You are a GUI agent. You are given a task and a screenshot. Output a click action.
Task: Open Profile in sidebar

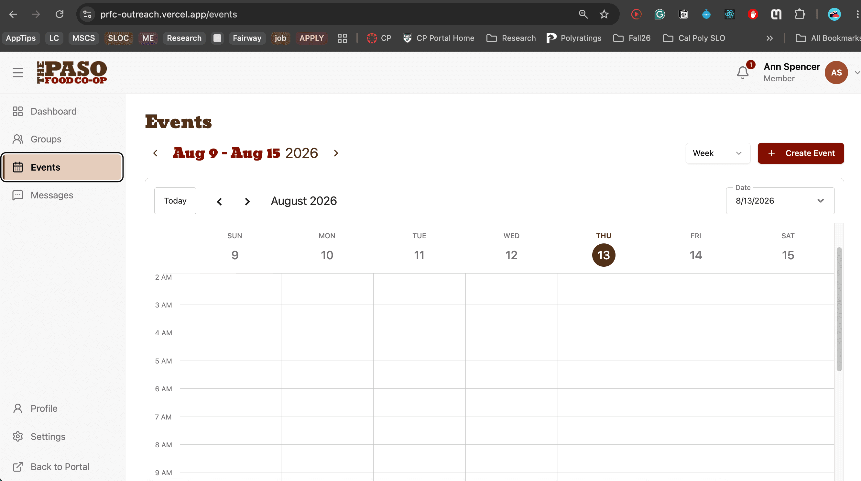pos(63,408)
